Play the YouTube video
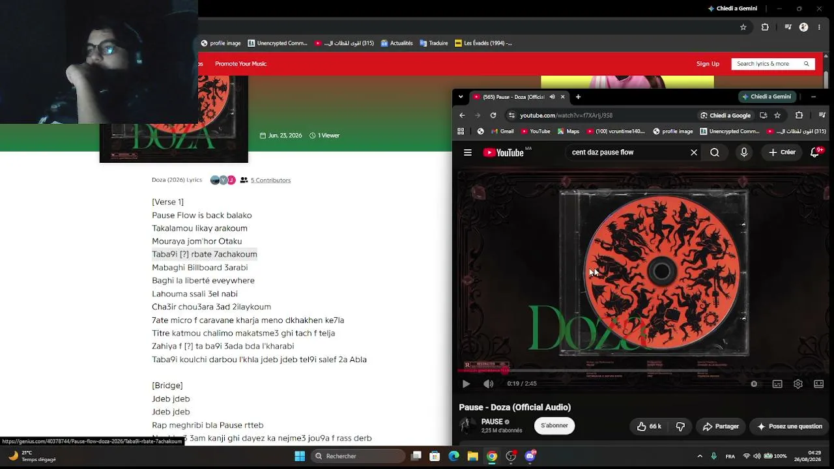This screenshot has width=834, height=469. click(466, 384)
